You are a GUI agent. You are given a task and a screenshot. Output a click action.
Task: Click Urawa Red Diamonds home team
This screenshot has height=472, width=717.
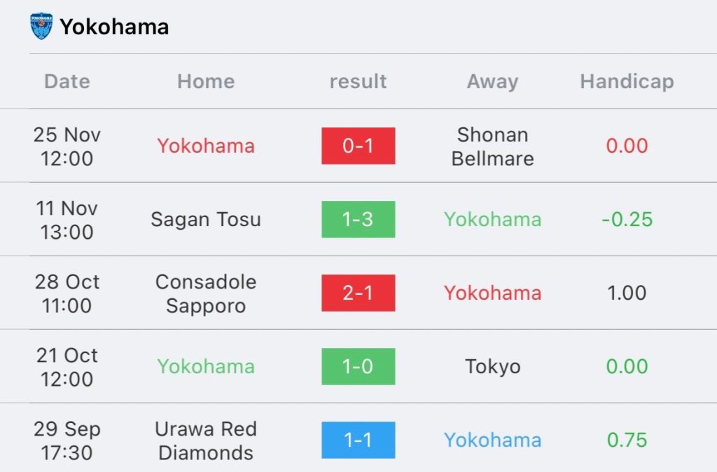206,440
